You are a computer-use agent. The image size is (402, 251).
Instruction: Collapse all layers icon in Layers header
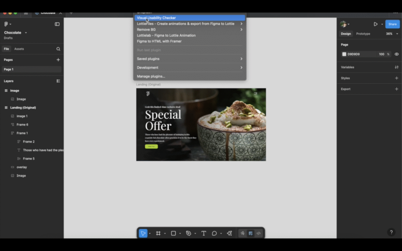click(x=58, y=81)
